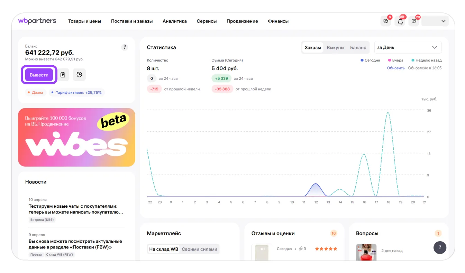Open the notifications bell icon
Viewport: 465px width, 273px height.
click(400, 21)
